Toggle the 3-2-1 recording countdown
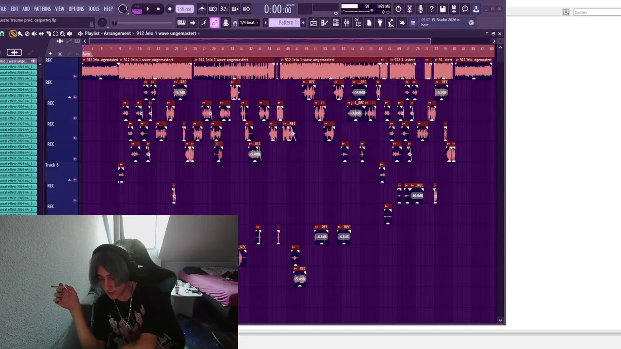This screenshot has height=349, width=621. [224, 9]
